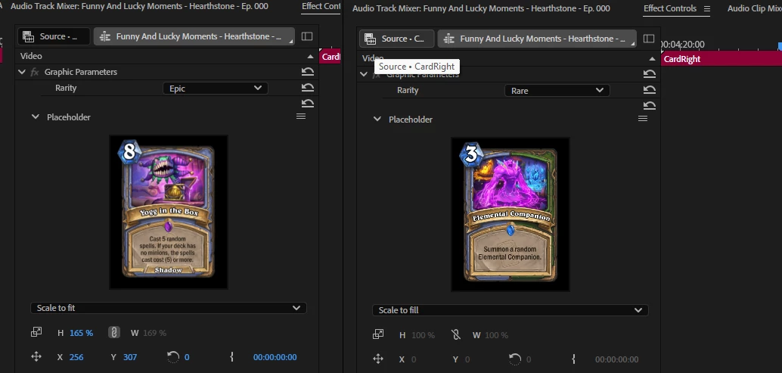Viewport: 782px width, 373px height.
Task: Collapse Graphic Parameters in the right panel
Action: tap(364, 74)
